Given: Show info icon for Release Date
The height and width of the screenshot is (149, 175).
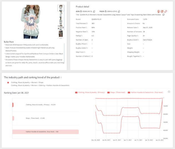Looking at the screenshot, I should pos(138,27).
